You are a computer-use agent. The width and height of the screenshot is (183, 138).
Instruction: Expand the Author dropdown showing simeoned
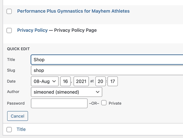66,92
